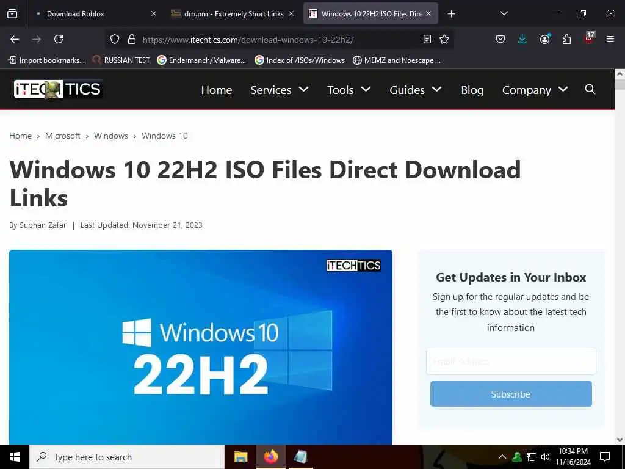
Task: Click the Type here to search box
Action: tap(127, 457)
